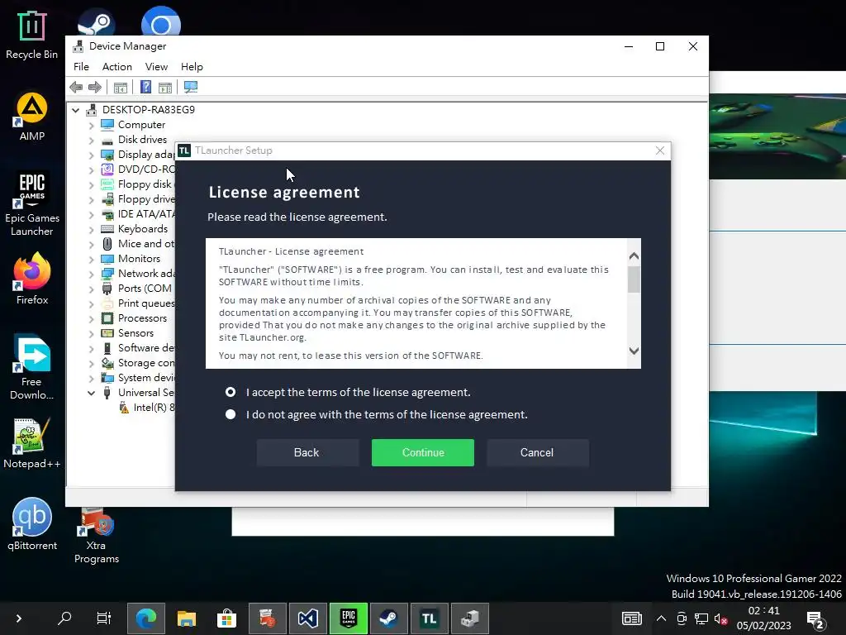The width and height of the screenshot is (846, 635).
Task: Open Microsoft Edge from taskbar
Action: (145, 618)
